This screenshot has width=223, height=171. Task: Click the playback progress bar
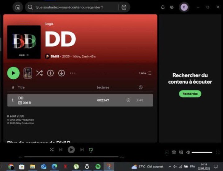point(71,157)
